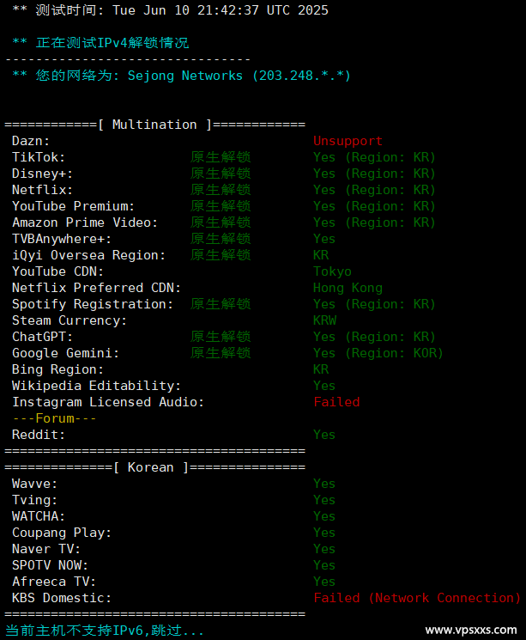
Task: Click 'Yes (Region: KOR)' Gemini result
Action: (378, 353)
